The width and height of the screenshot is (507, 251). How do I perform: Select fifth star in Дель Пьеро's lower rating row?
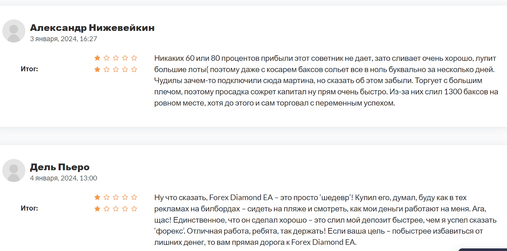point(134,209)
